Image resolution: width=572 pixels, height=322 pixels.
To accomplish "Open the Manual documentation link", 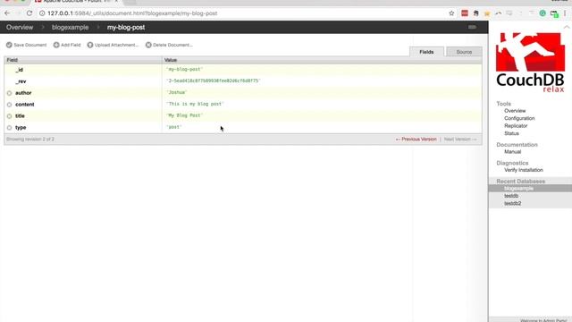I will [x=512, y=151].
